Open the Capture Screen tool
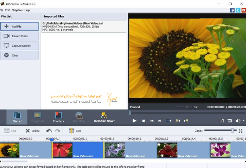 coord(19,46)
